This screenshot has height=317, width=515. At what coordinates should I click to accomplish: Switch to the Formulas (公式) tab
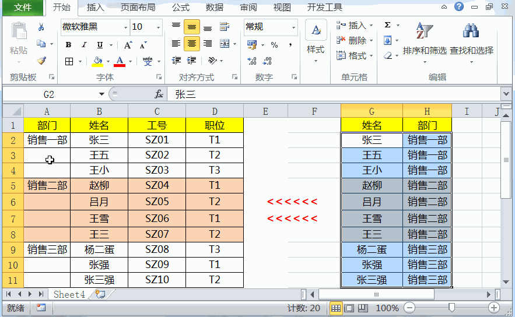click(x=181, y=7)
